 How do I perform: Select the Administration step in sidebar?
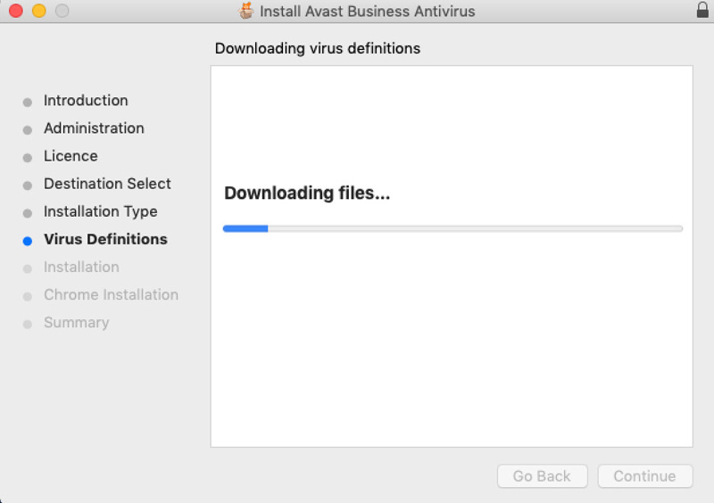coord(94,128)
